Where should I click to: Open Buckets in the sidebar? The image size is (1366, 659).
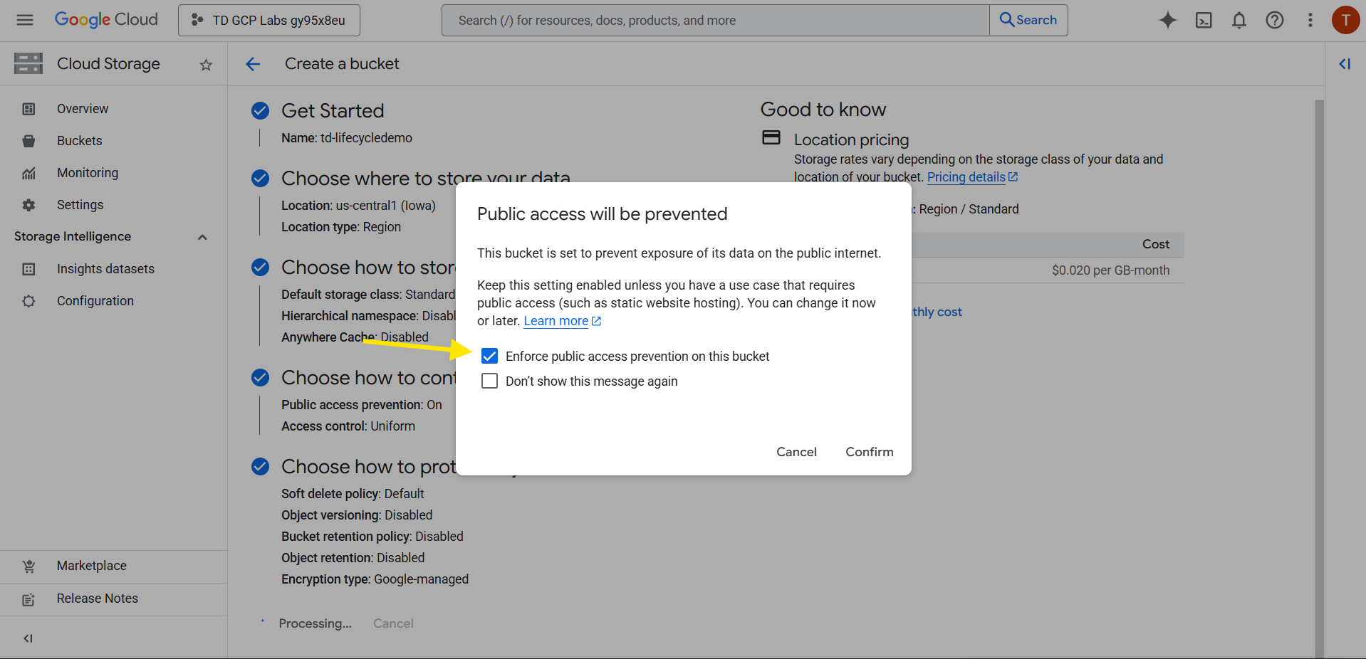pos(80,141)
